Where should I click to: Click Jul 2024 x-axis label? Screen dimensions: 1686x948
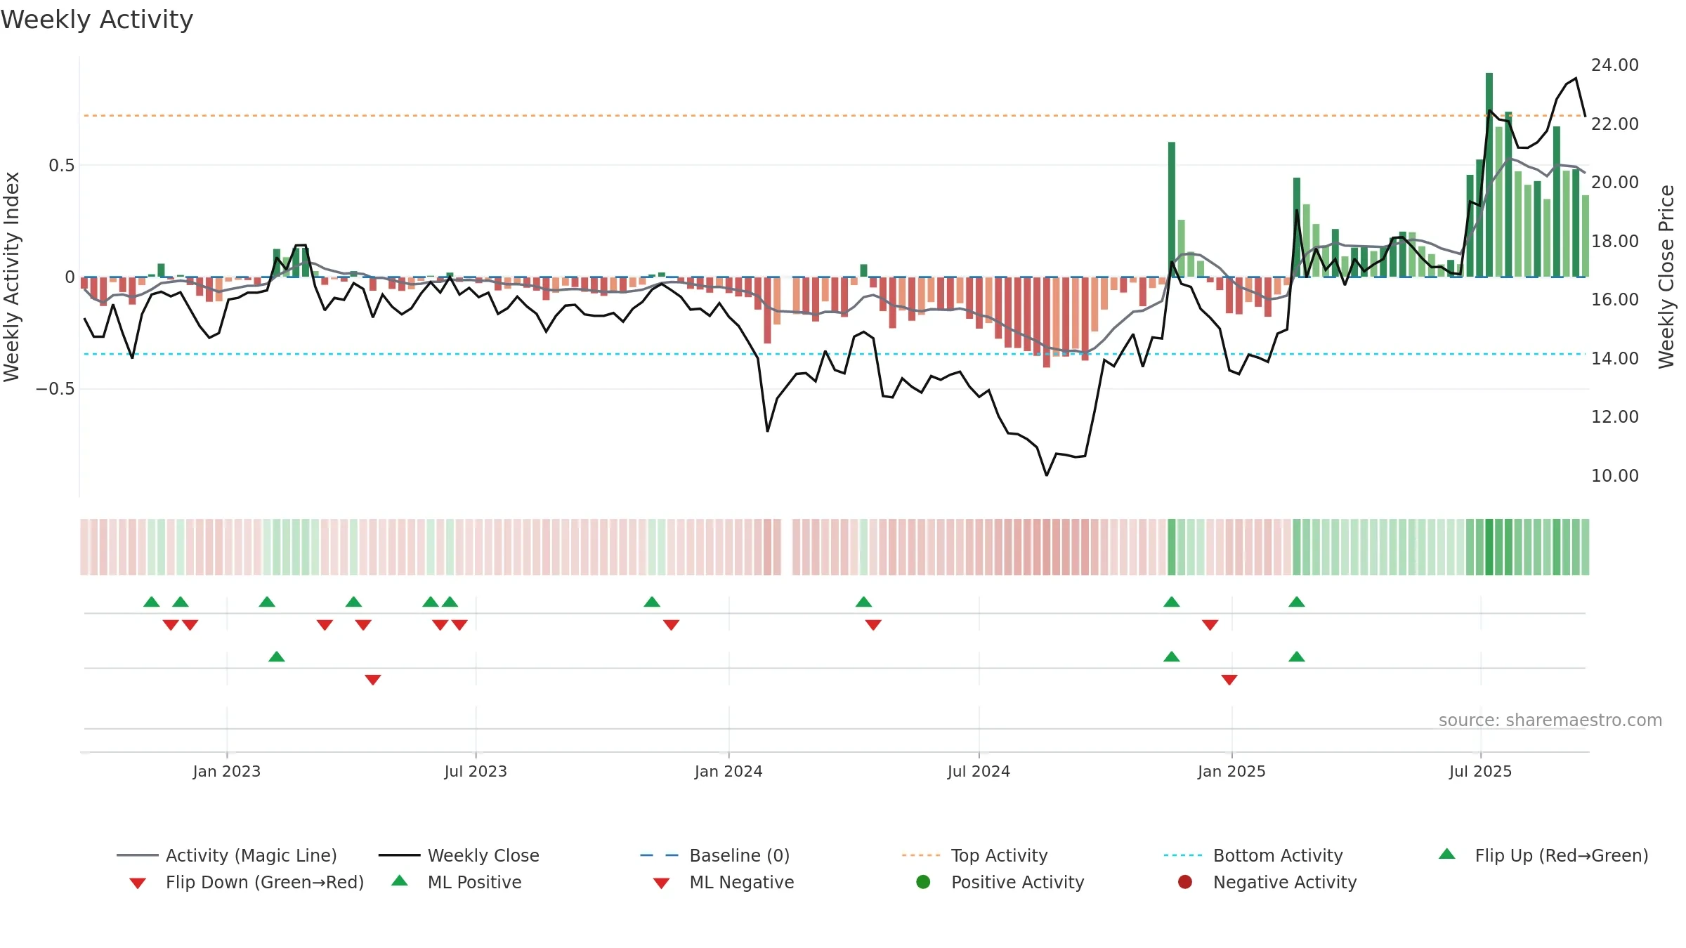pos(979,771)
